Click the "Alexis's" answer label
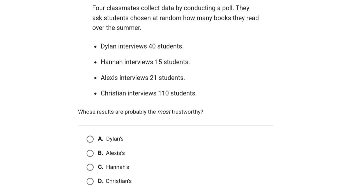Screen dimensions: 341x192 coord(115,153)
